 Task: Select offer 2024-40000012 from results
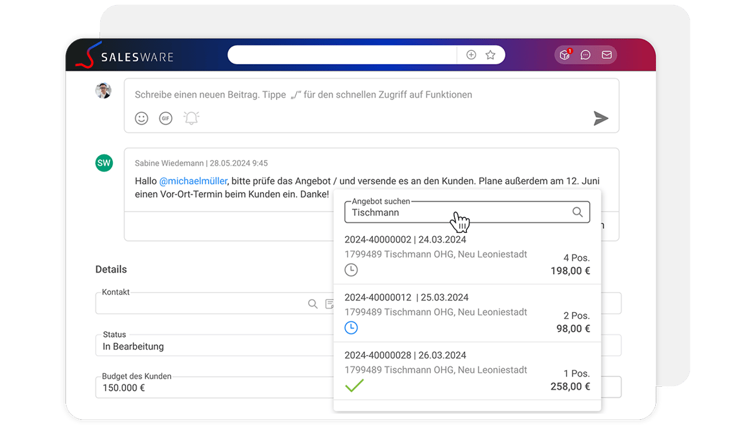(x=467, y=312)
